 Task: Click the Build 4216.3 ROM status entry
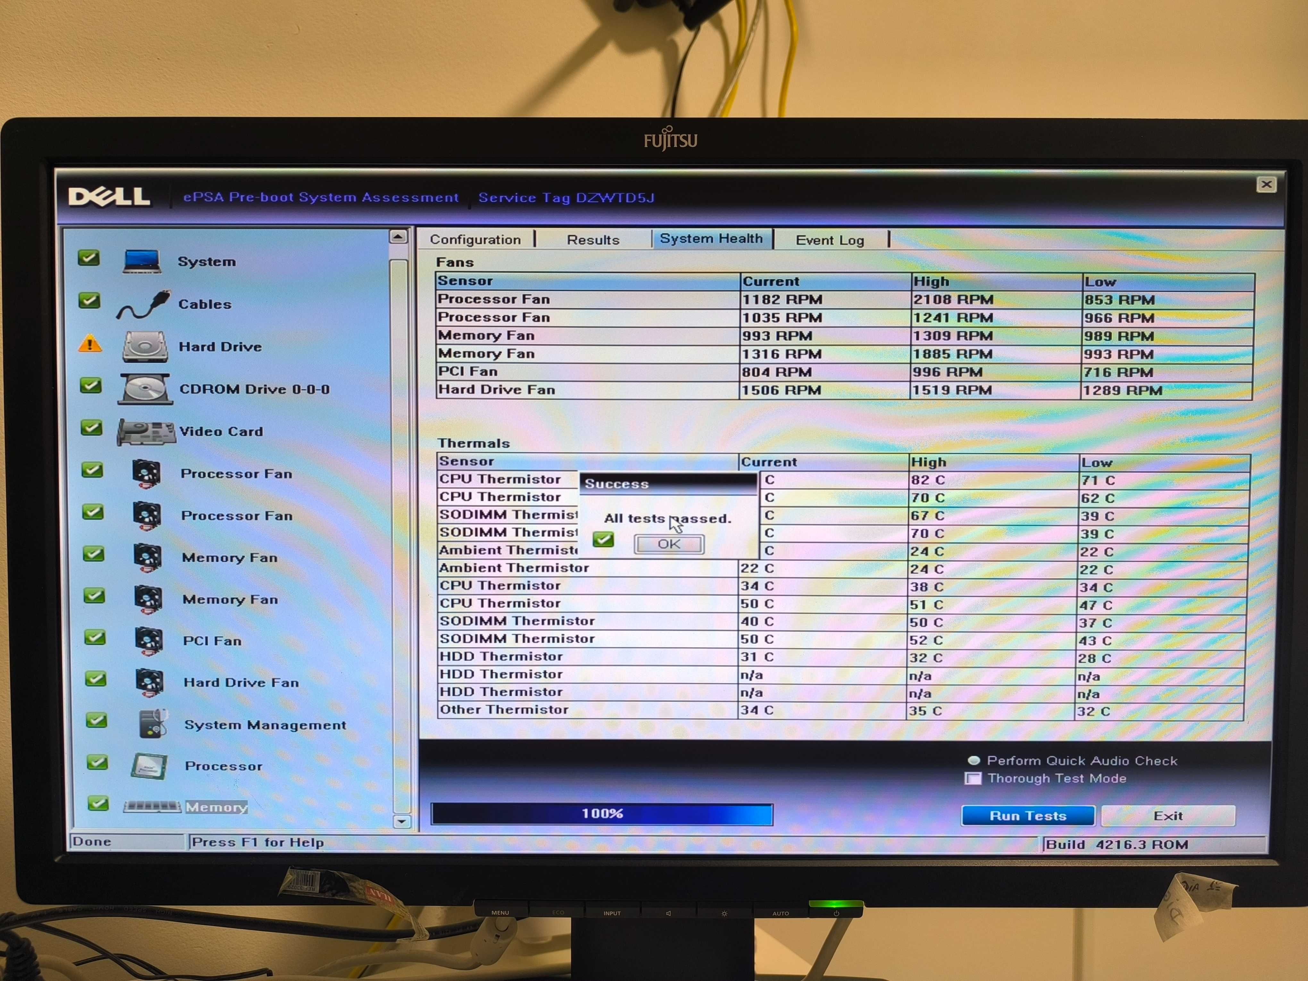point(1117,844)
